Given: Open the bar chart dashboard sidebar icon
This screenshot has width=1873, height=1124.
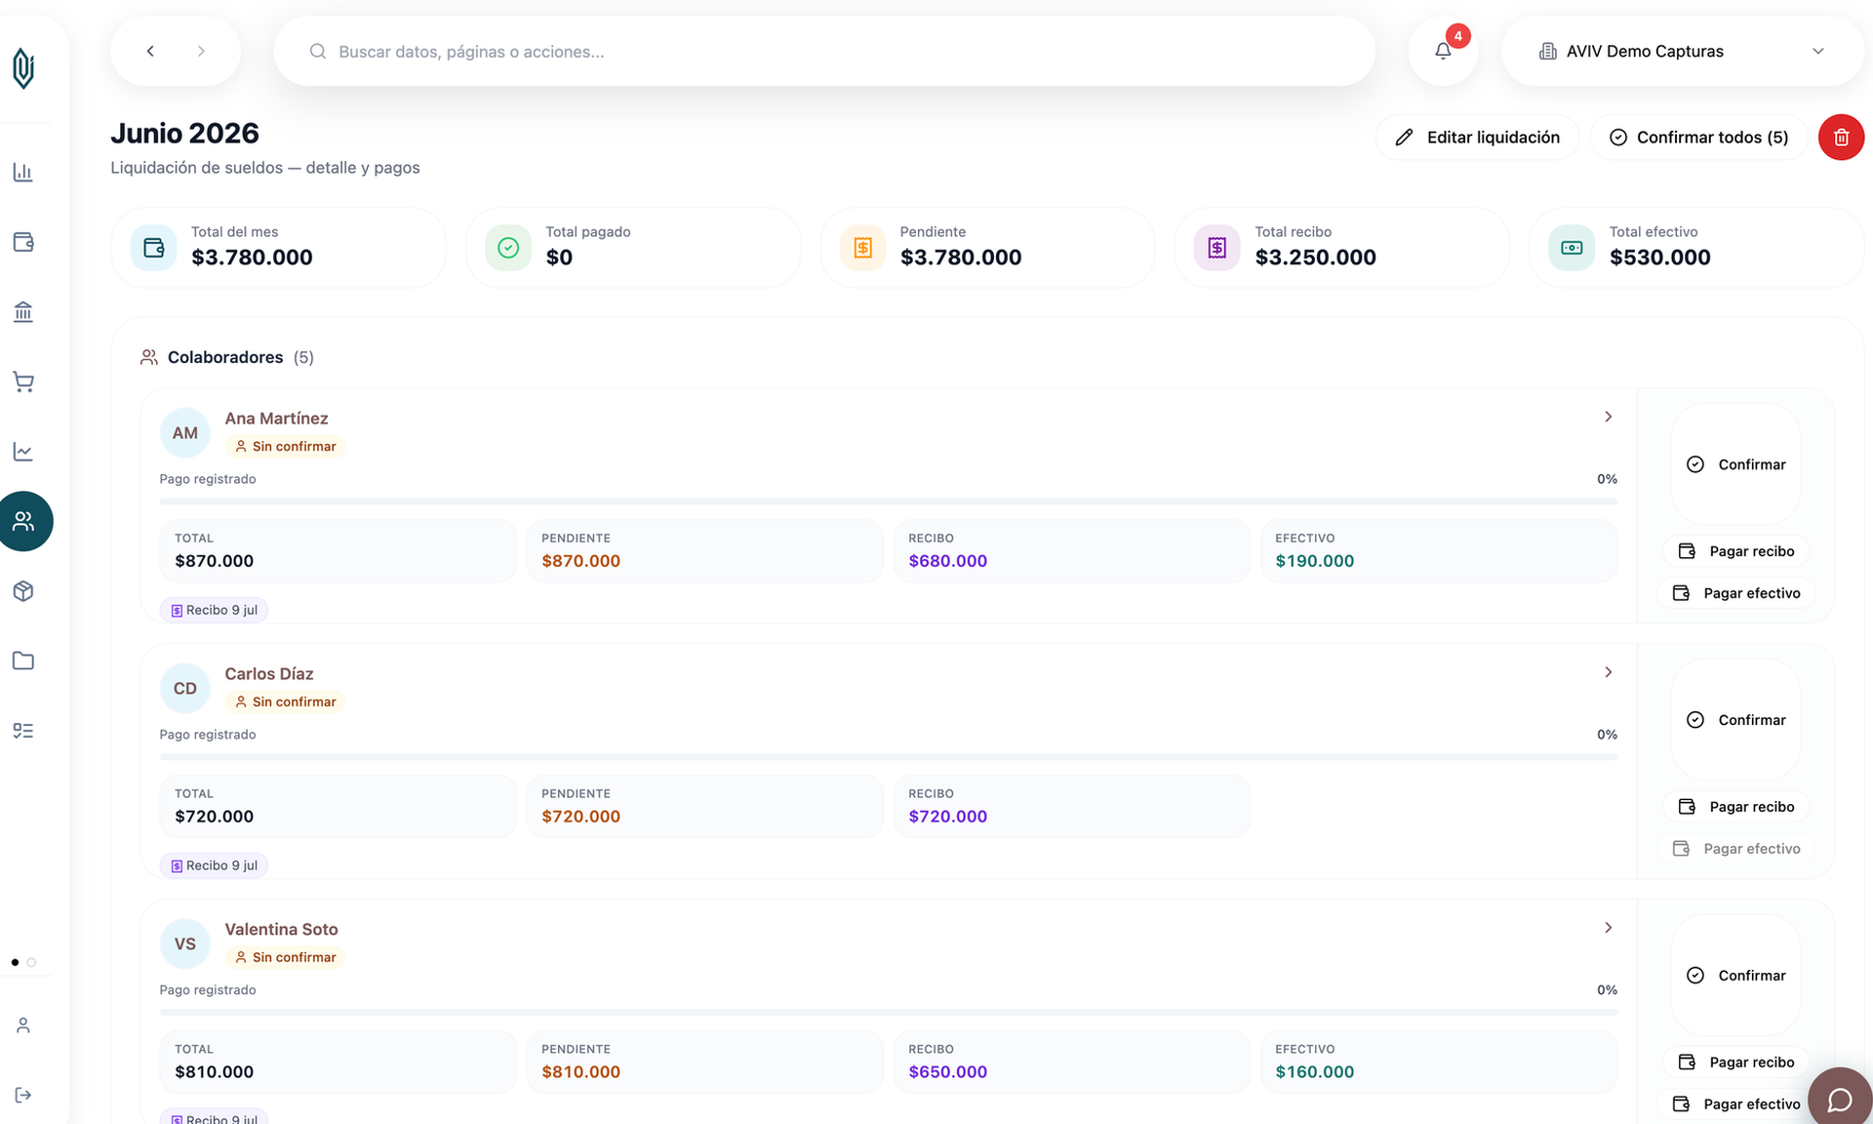Looking at the screenshot, I should (23, 173).
